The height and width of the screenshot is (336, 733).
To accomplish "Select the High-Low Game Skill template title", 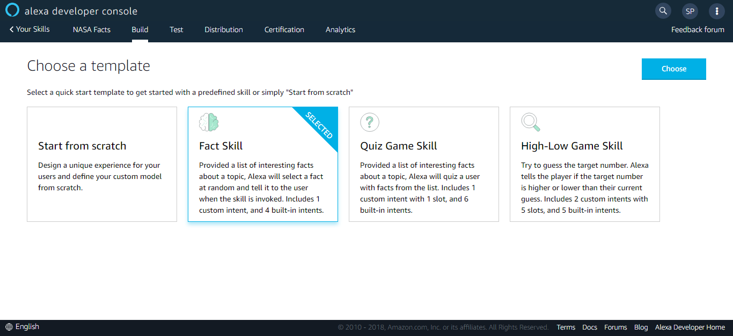I will pos(572,146).
